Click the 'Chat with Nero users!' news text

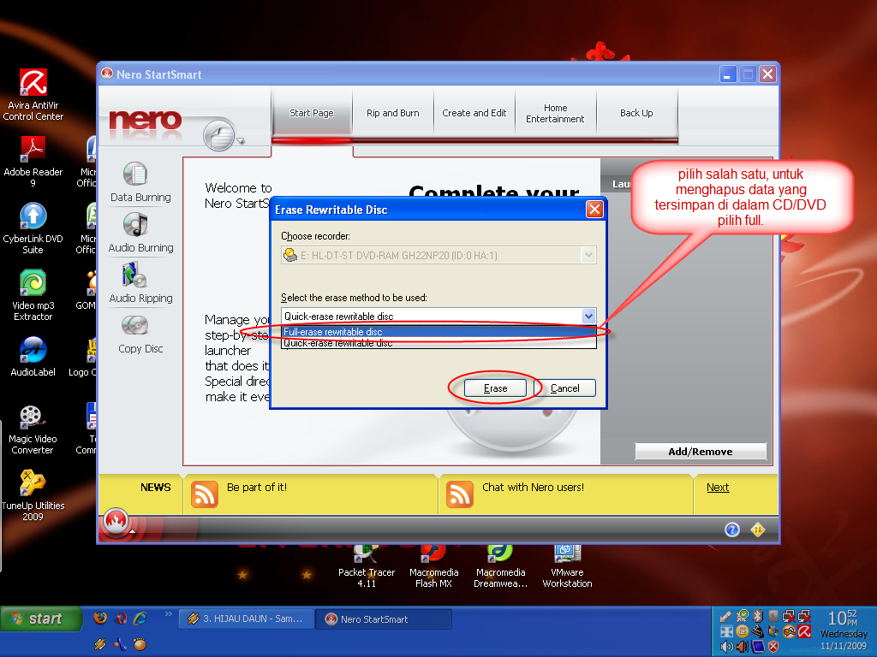[533, 487]
